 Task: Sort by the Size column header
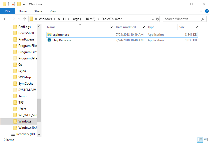click(x=182, y=27)
